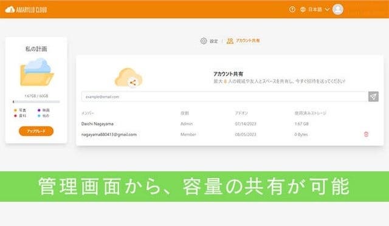This screenshot has width=389, height=226.
Task: Click the gear icon beside 設定
Action: (x=204, y=41)
